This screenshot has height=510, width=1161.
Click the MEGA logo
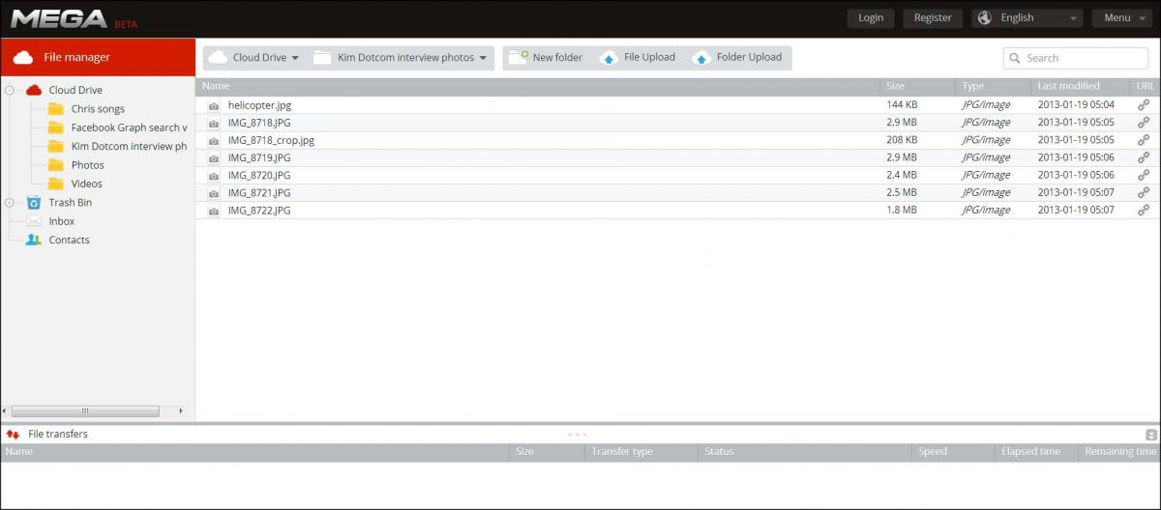[58, 18]
